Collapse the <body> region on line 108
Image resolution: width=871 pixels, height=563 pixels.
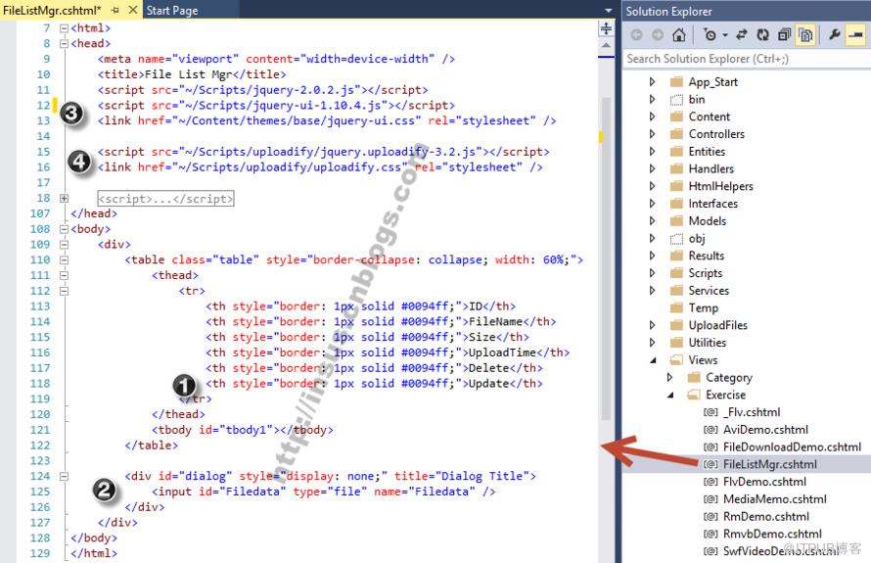64,229
